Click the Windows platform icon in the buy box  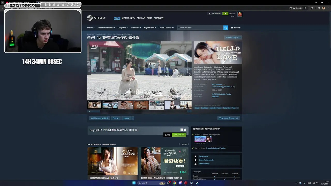[182, 130]
